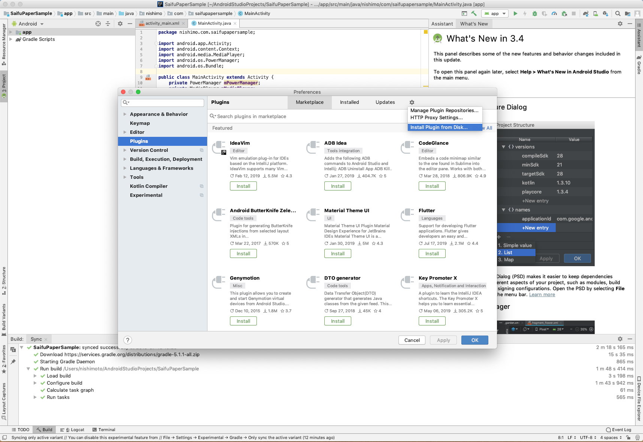
Task: Click the Make Project hammer icon
Action: pyautogui.click(x=474, y=13)
